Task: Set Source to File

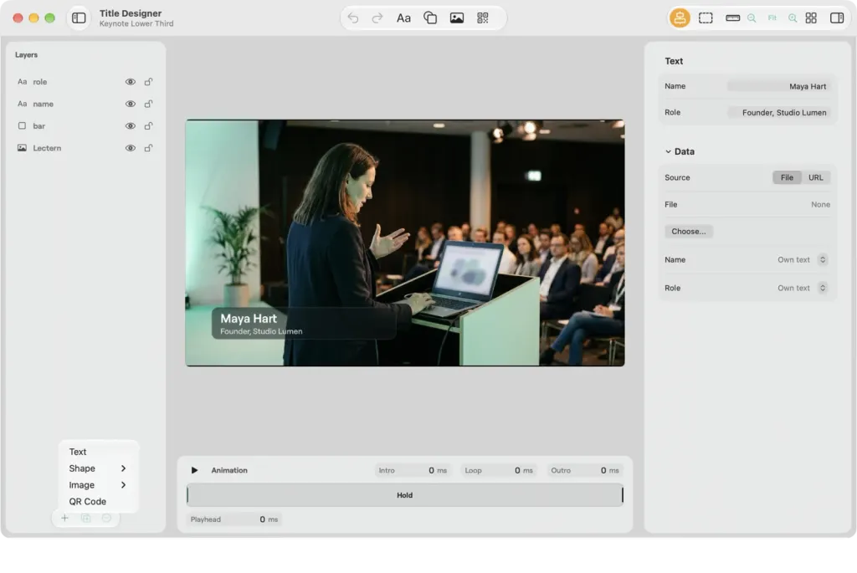Action: pos(787,177)
